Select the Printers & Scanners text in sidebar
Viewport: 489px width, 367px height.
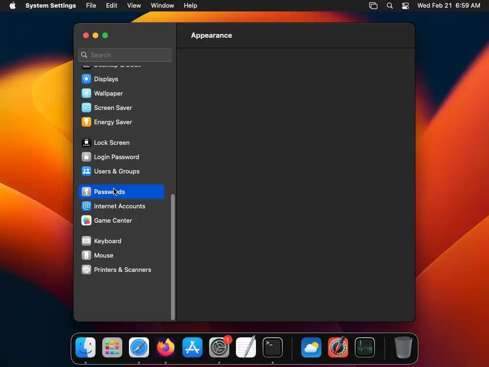(123, 270)
